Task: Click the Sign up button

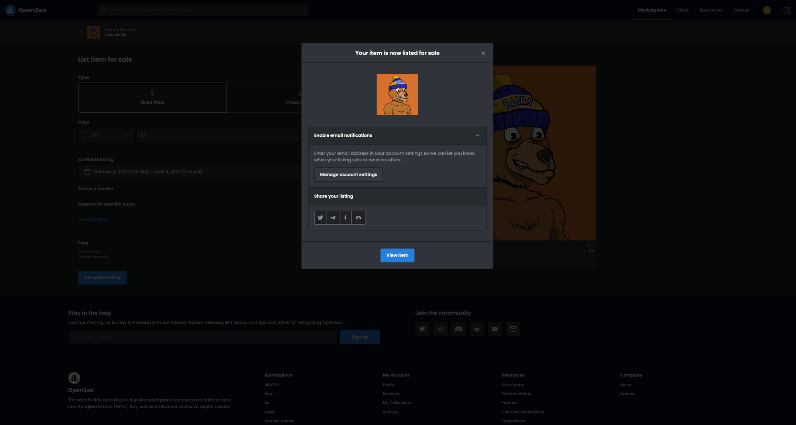Action: [359, 337]
